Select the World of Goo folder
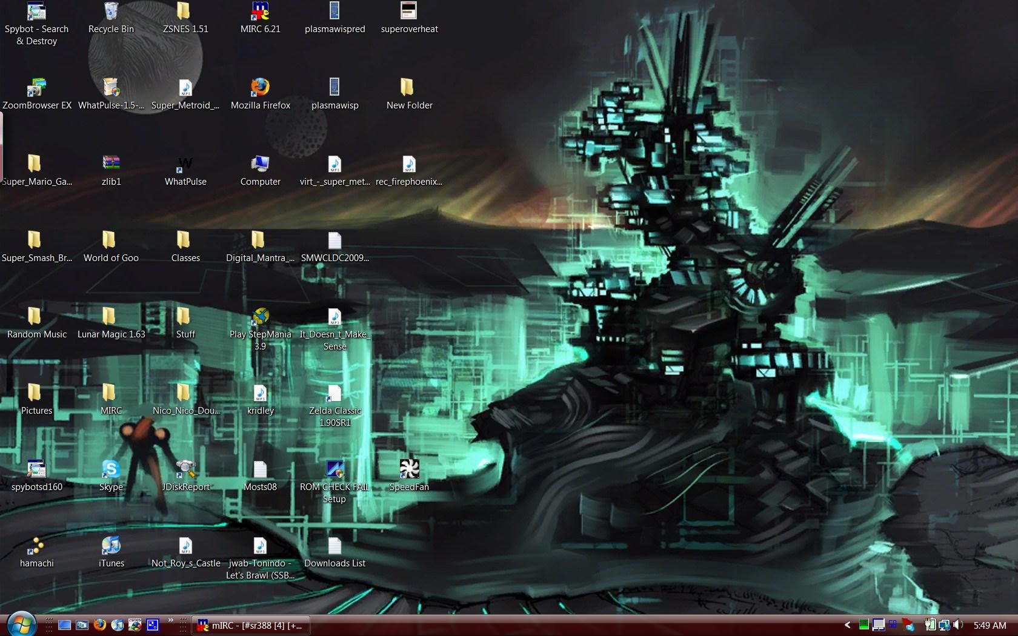Viewport: 1018px width, 636px height. 111,240
